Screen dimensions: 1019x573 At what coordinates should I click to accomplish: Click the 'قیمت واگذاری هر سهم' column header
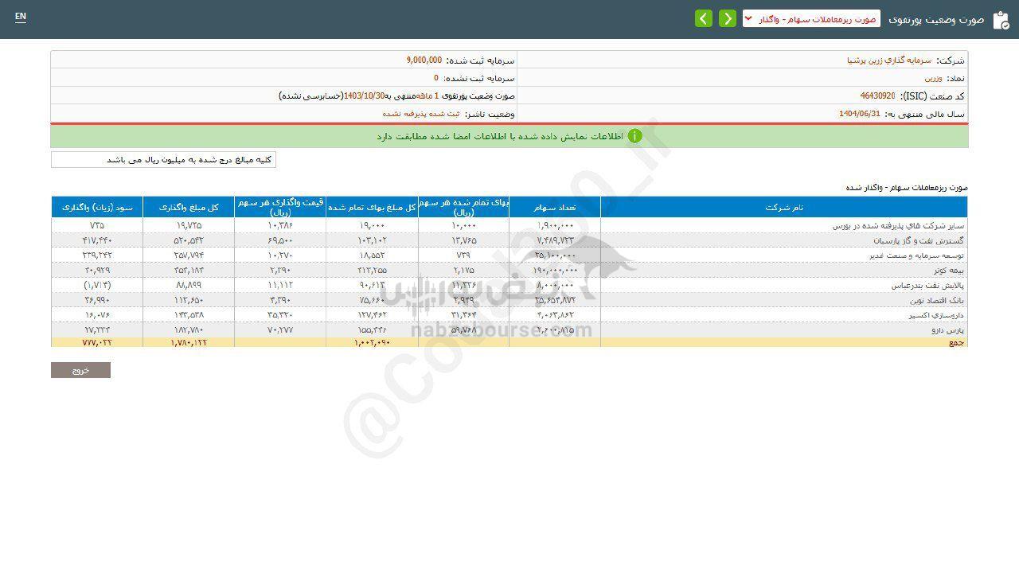coord(280,207)
